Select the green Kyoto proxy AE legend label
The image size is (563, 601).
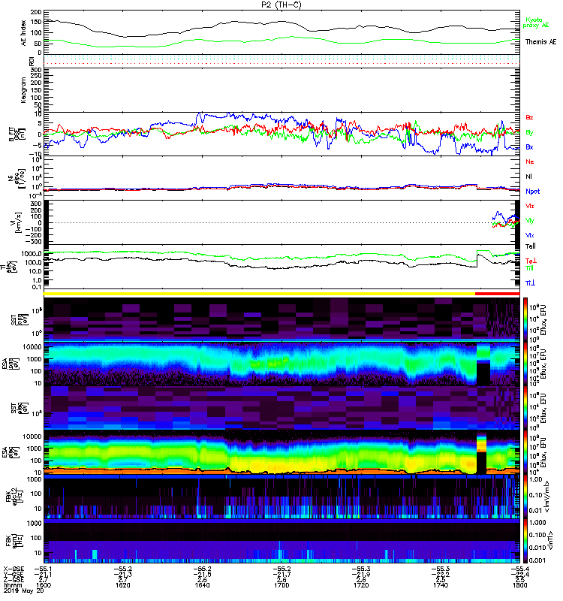coord(536,23)
